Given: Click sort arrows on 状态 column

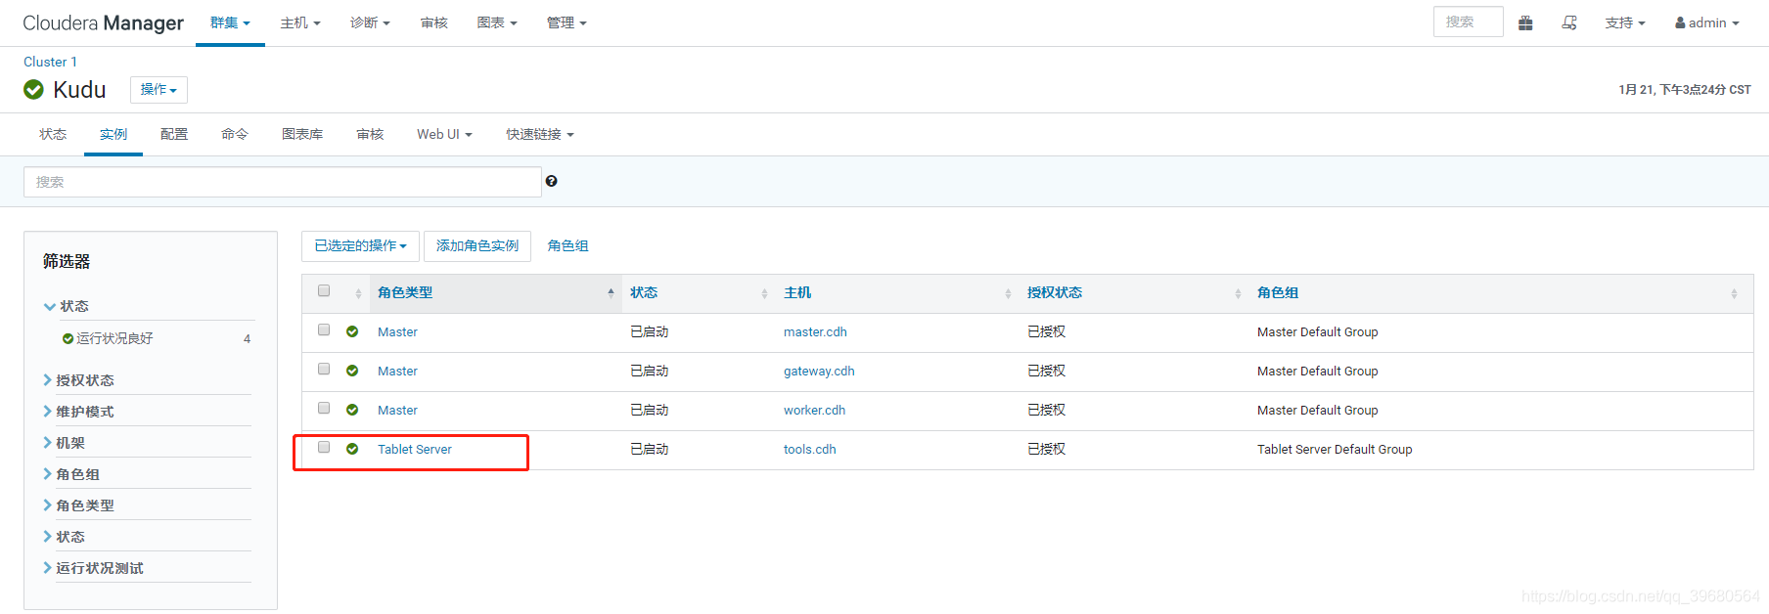Looking at the screenshot, I should coord(764,293).
